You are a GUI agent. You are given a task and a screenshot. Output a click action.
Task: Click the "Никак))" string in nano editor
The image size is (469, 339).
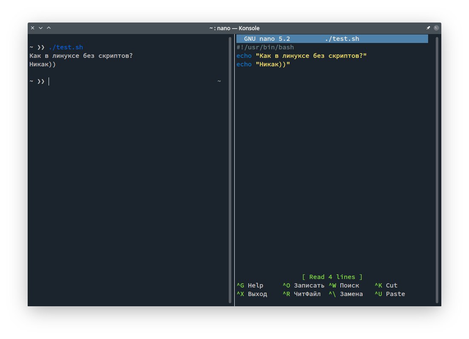tap(273, 64)
